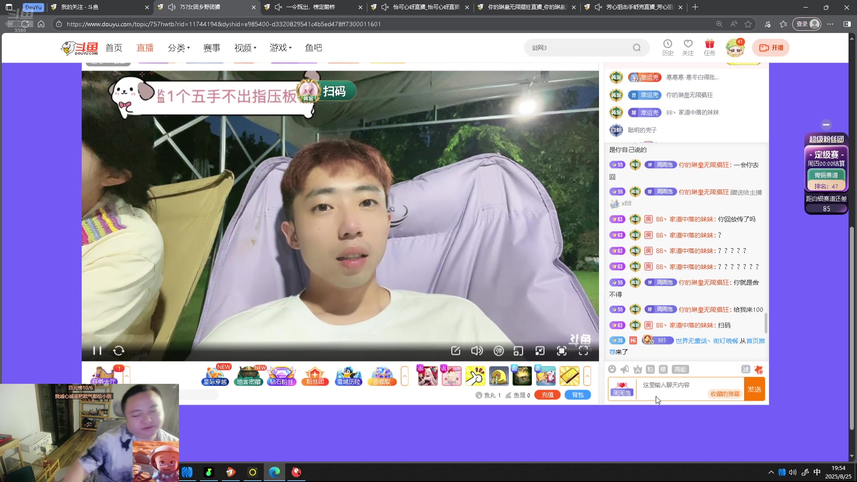Expand the task hall chevron arrow
Image resolution: width=857 pixels, height=482 pixels.
coord(127,376)
